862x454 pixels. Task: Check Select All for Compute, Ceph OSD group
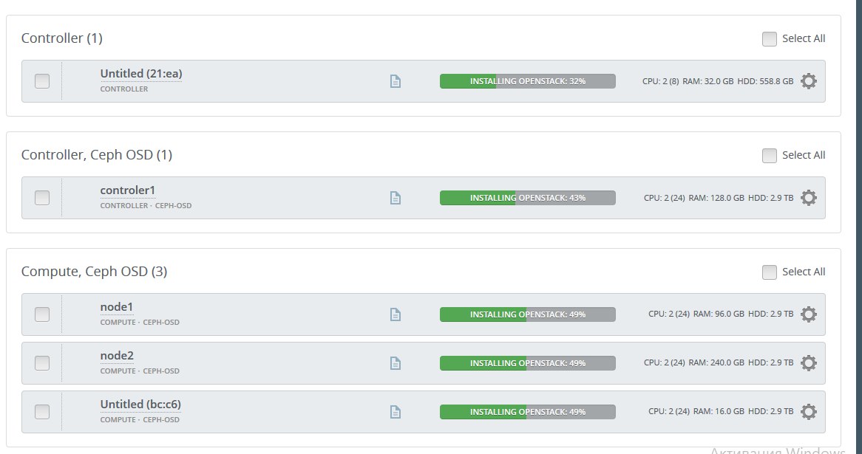point(770,272)
